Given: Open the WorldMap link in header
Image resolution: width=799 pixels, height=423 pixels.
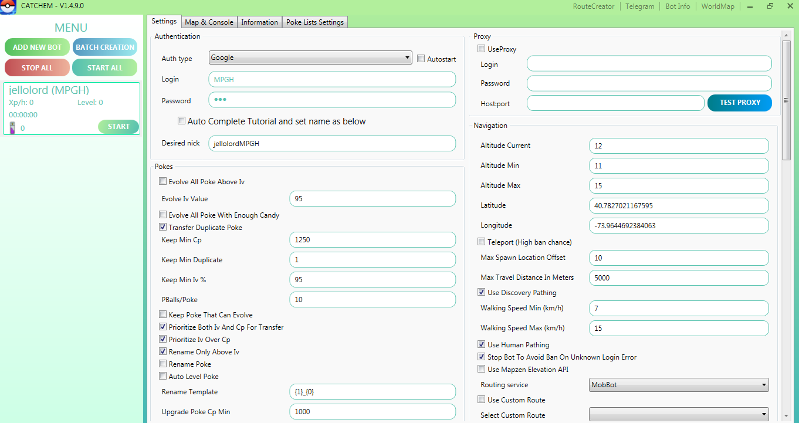Looking at the screenshot, I should click(x=717, y=6).
